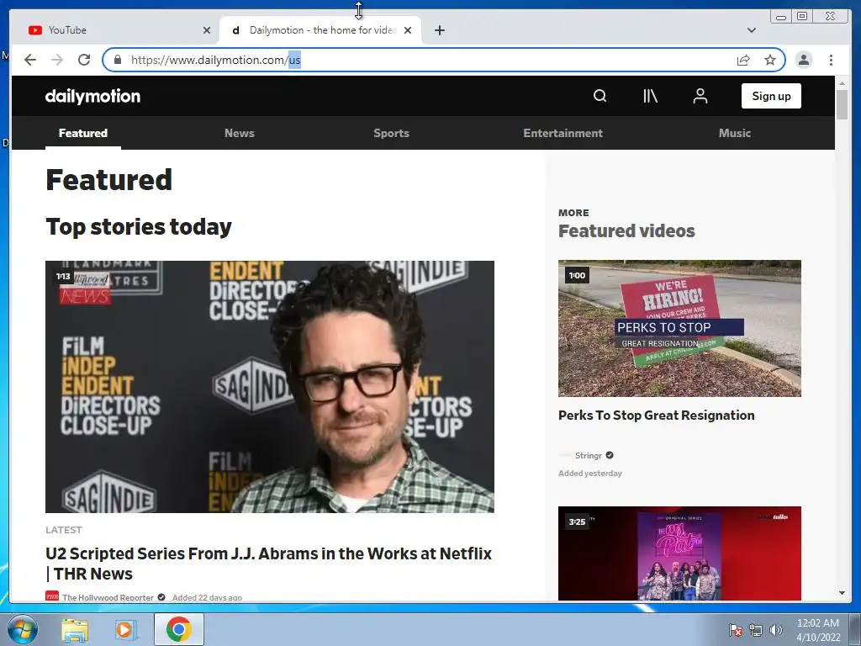861x646 pixels.
Task: Click the taskbar clock showing 12:02 AM
Action: coord(818,630)
